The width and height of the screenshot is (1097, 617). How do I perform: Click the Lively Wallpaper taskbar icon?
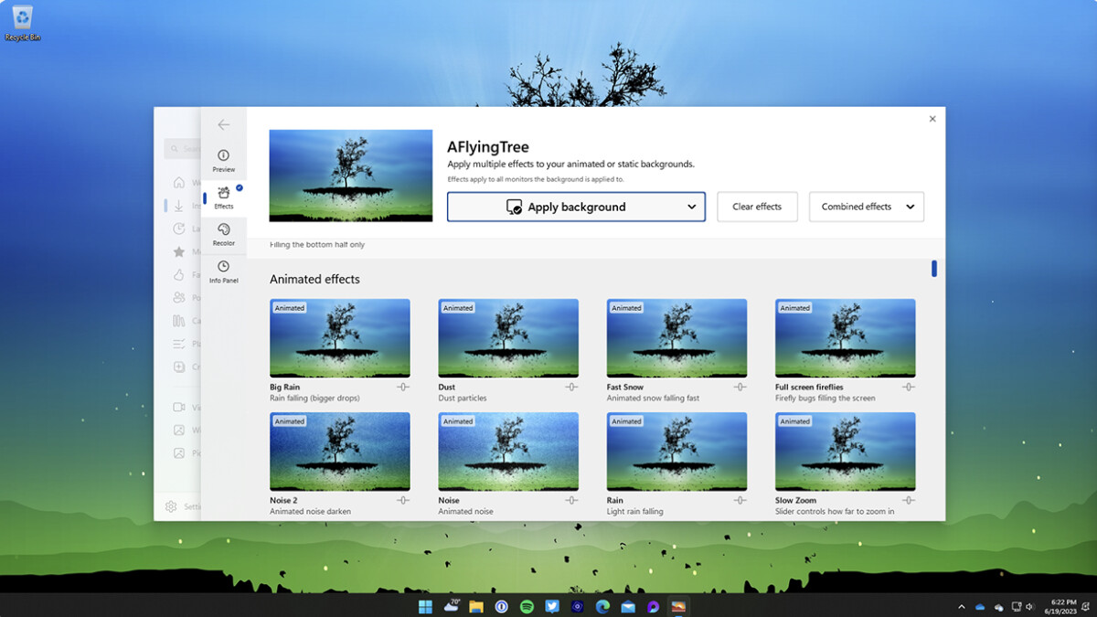coord(678,606)
